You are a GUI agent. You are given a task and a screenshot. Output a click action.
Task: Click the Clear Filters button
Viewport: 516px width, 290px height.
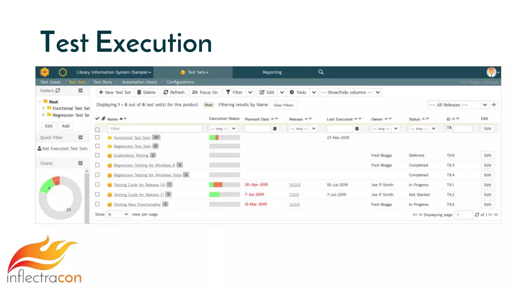(283, 105)
